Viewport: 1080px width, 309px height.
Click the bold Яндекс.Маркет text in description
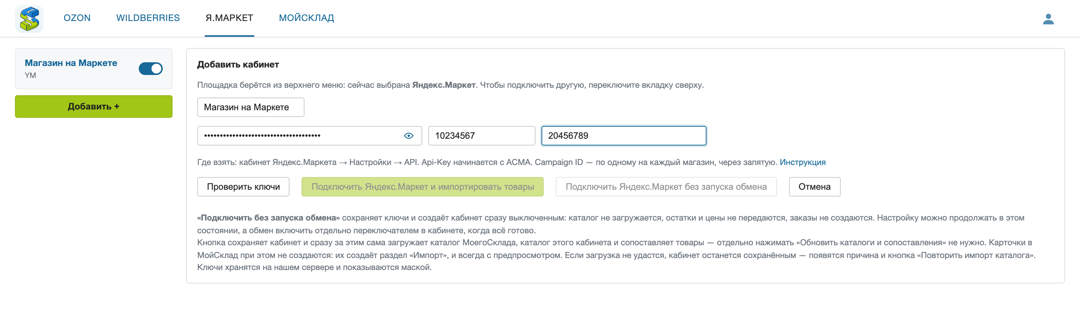tap(444, 85)
